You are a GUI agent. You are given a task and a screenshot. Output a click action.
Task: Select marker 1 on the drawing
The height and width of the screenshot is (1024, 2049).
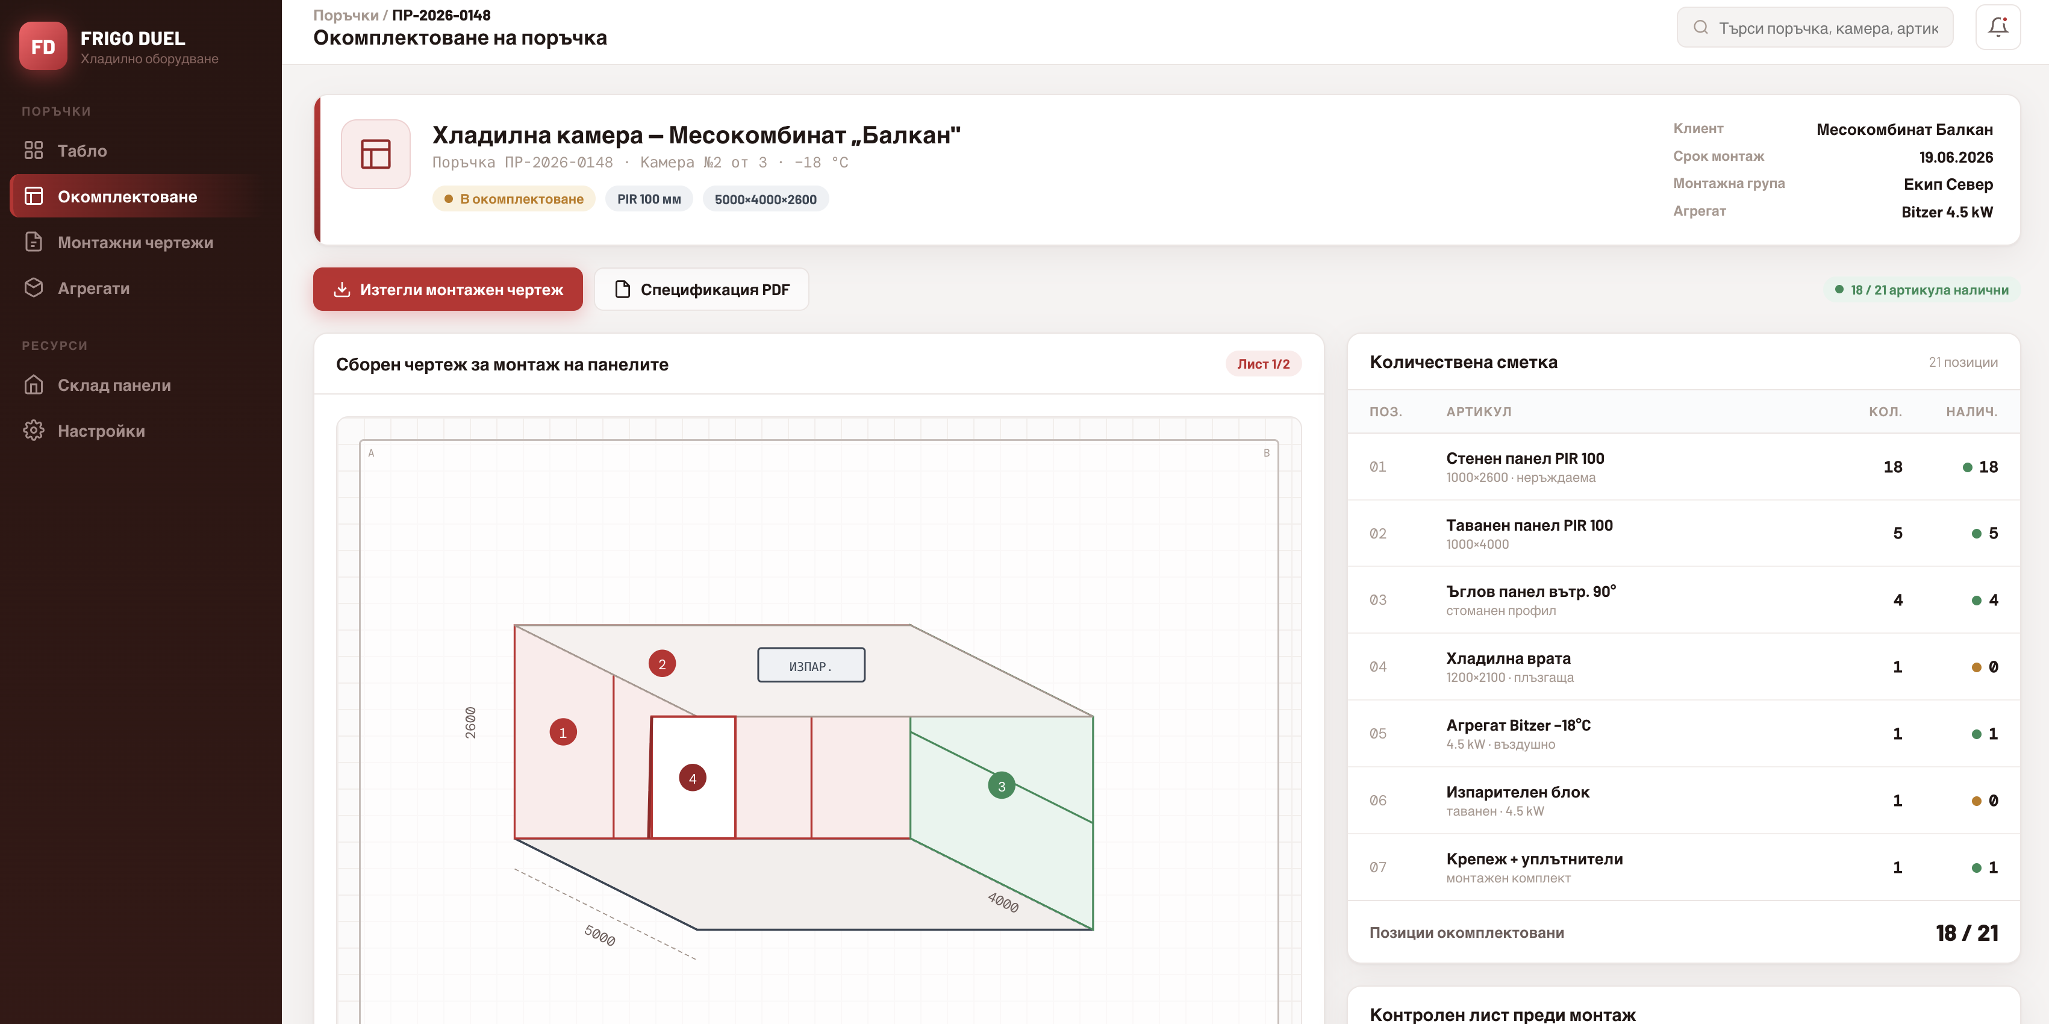coord(563,732)
